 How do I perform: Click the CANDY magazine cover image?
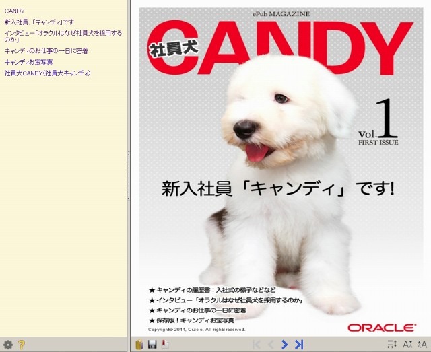(281, 172)
